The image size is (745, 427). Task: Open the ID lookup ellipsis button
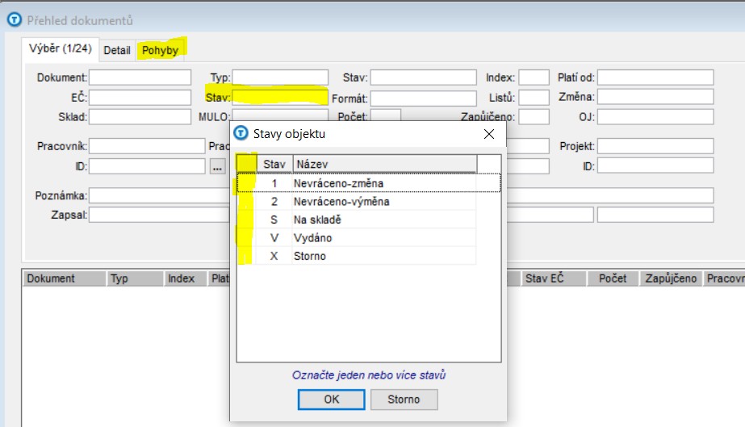(x=217, y=167)
